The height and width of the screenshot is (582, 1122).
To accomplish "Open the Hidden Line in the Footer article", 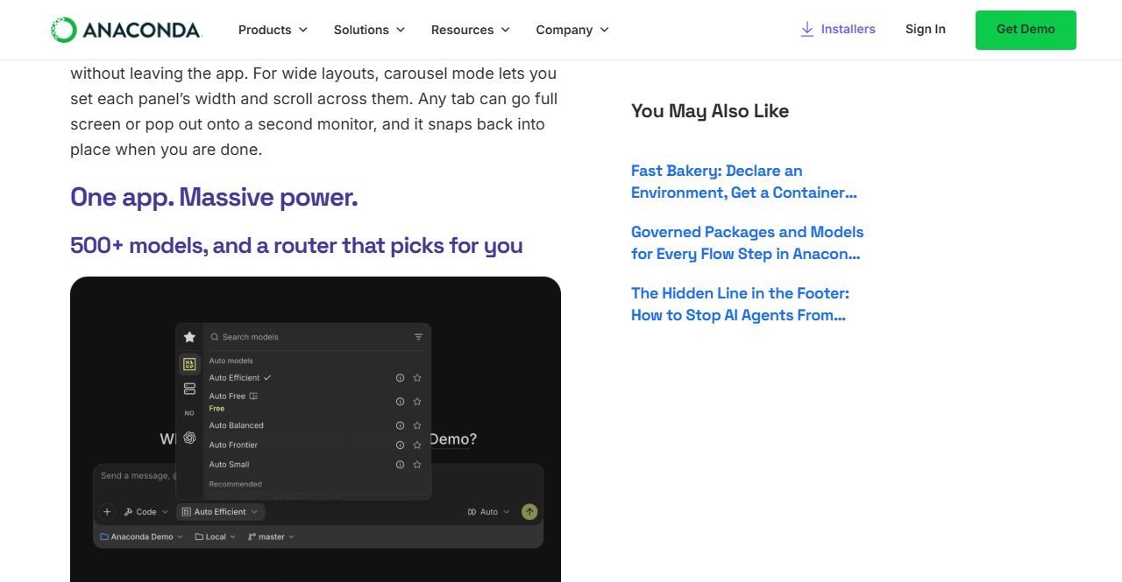I will (741, 305).
